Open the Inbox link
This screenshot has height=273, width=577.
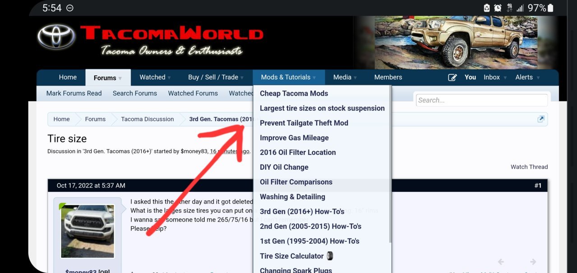pyautogui.click(x=492, y=77)
